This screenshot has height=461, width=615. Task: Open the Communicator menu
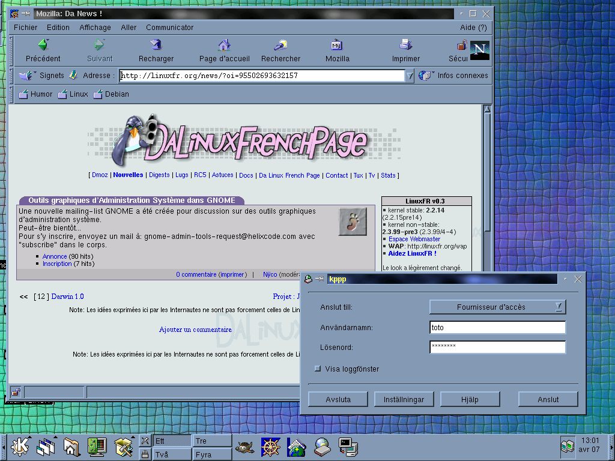(170, 28)
